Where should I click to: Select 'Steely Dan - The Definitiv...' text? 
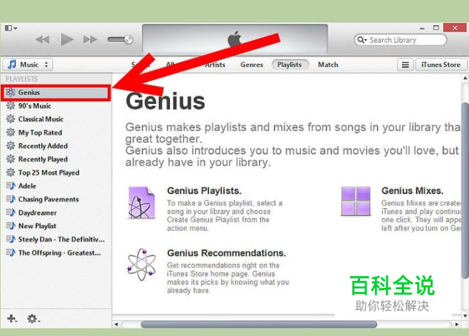coord(61,239)
